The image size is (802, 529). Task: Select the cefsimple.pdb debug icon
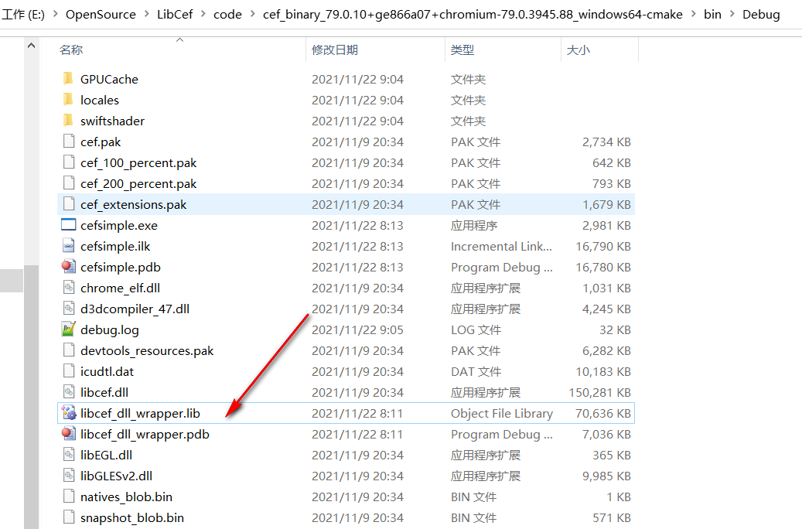[x=69, y=267]
